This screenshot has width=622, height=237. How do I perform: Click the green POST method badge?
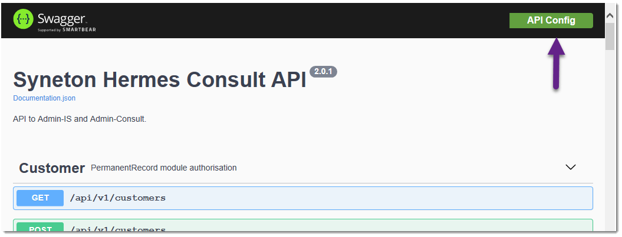pos(40,229)
